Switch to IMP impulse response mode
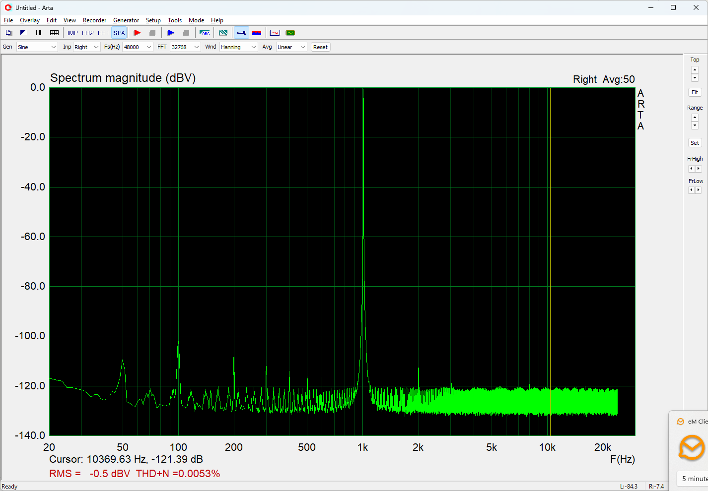Viewport: 708px width, 491px height. click(x=72, y=33)
